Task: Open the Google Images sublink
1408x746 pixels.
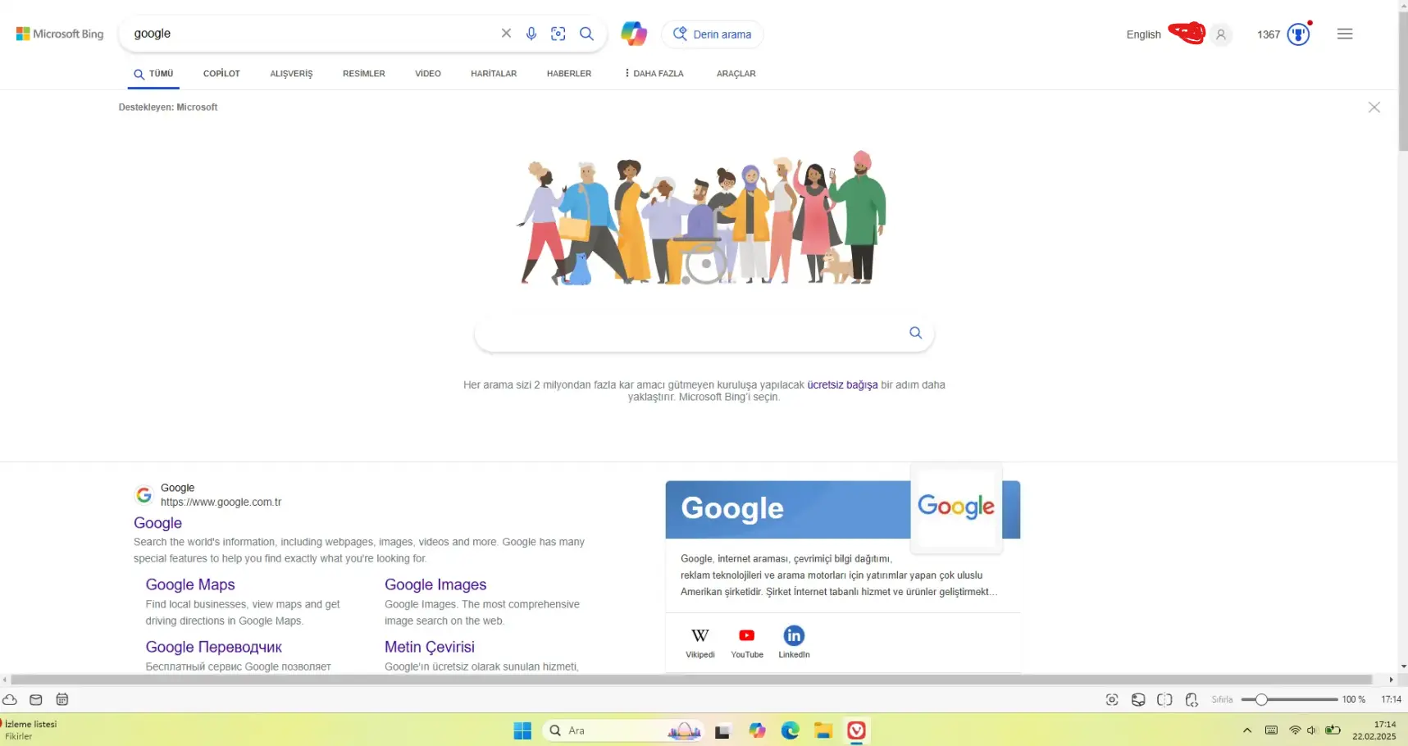Action: (435, 585)
